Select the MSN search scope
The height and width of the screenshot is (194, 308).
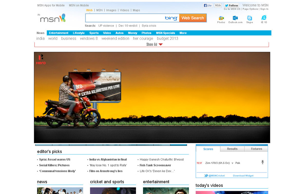(x=99, y=10)
